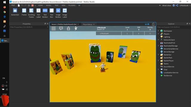Undock the Explorer panel
The width and height of the screenshot is (191, 107).
click(x=187, y=24)
